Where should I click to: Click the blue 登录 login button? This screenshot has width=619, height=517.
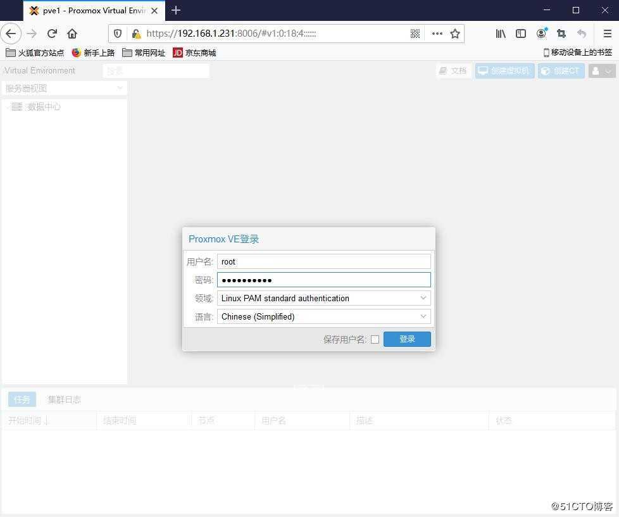tap(407, 339)
